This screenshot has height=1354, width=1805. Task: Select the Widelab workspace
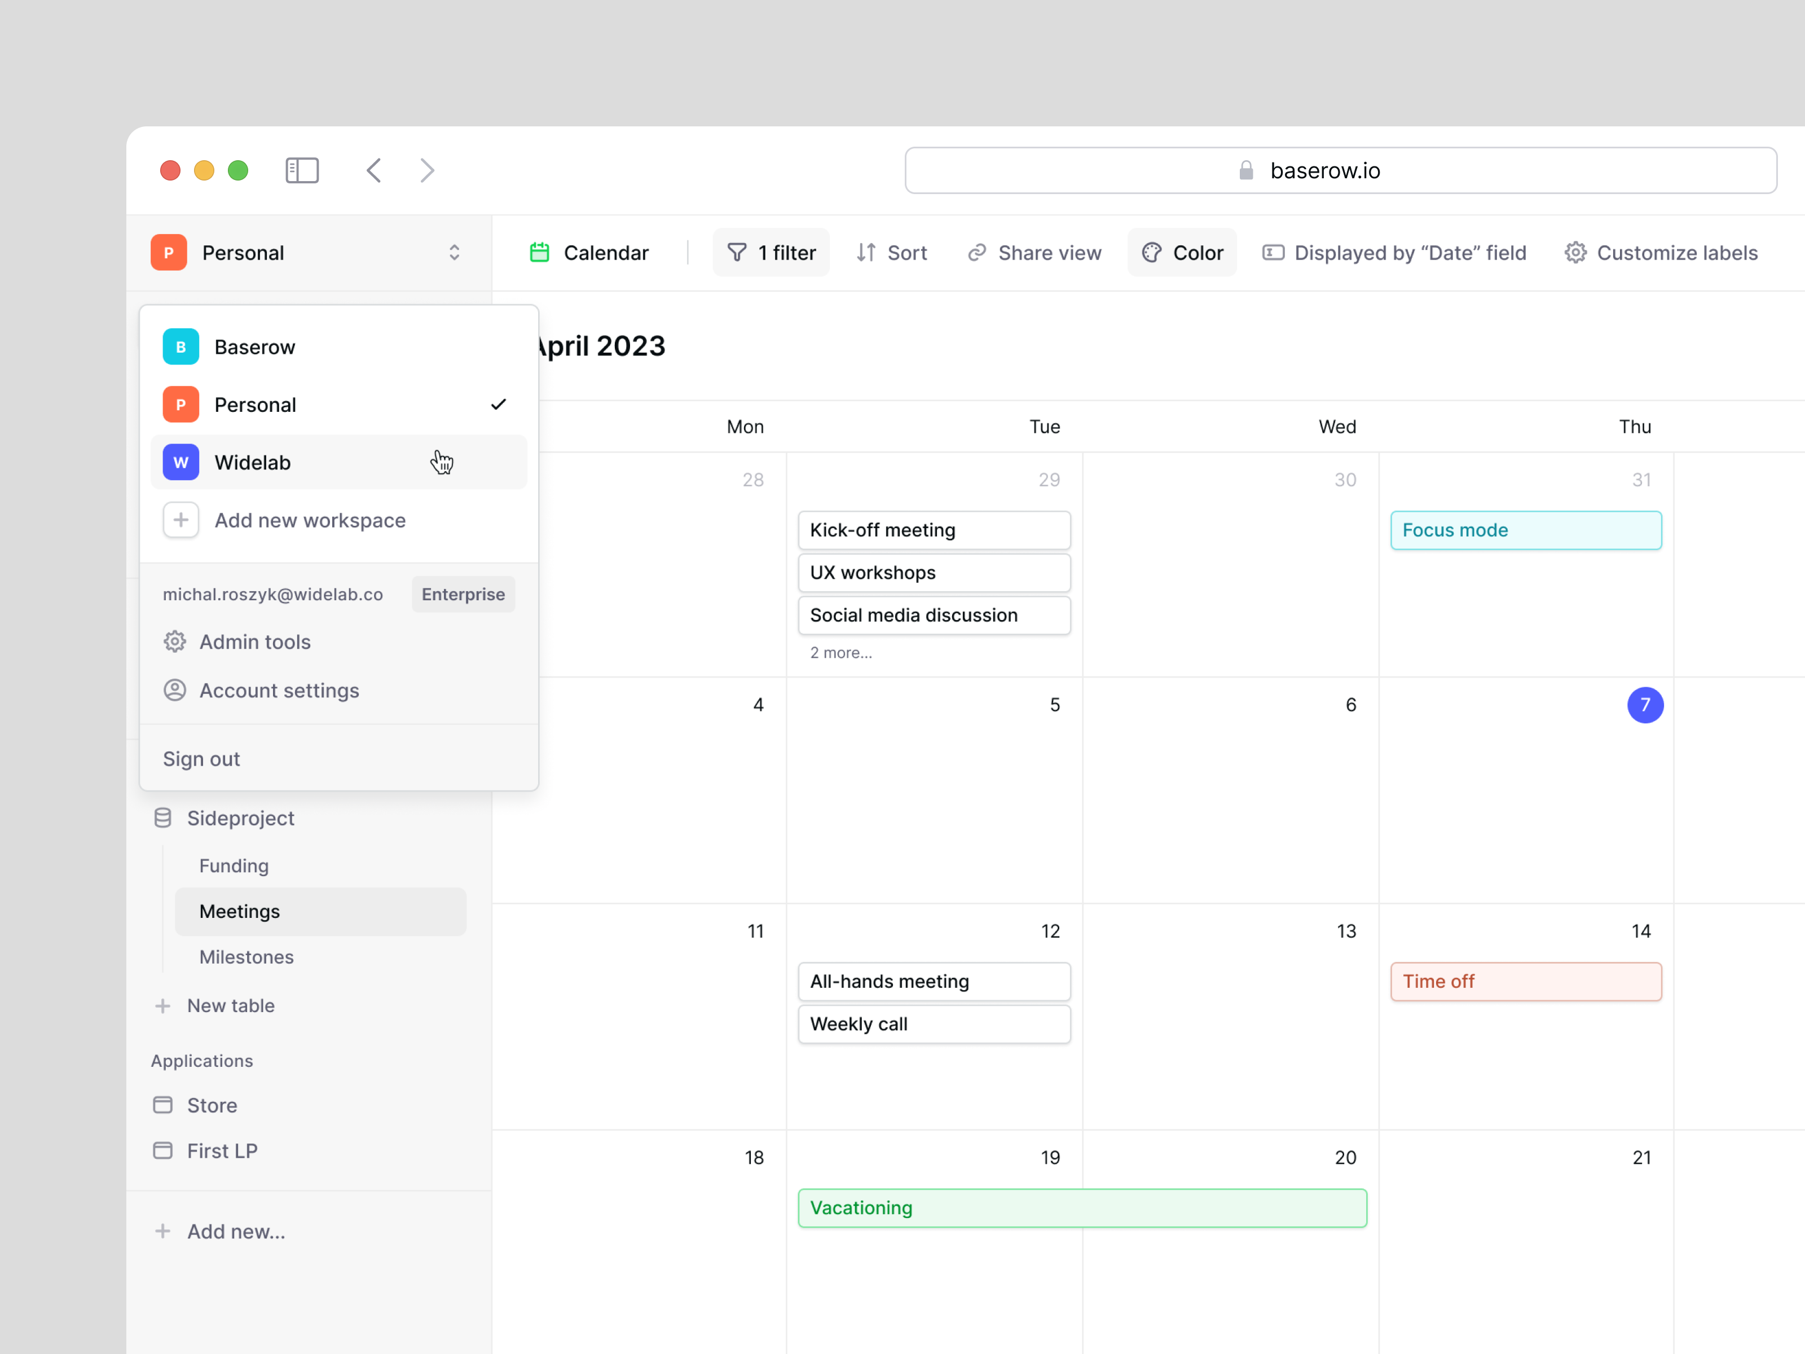point(252,462)
